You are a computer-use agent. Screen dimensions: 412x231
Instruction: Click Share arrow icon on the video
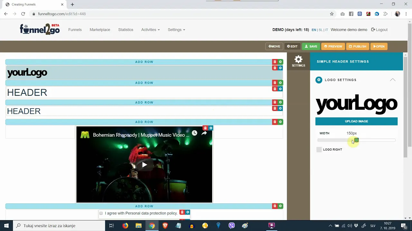(204, 133)
